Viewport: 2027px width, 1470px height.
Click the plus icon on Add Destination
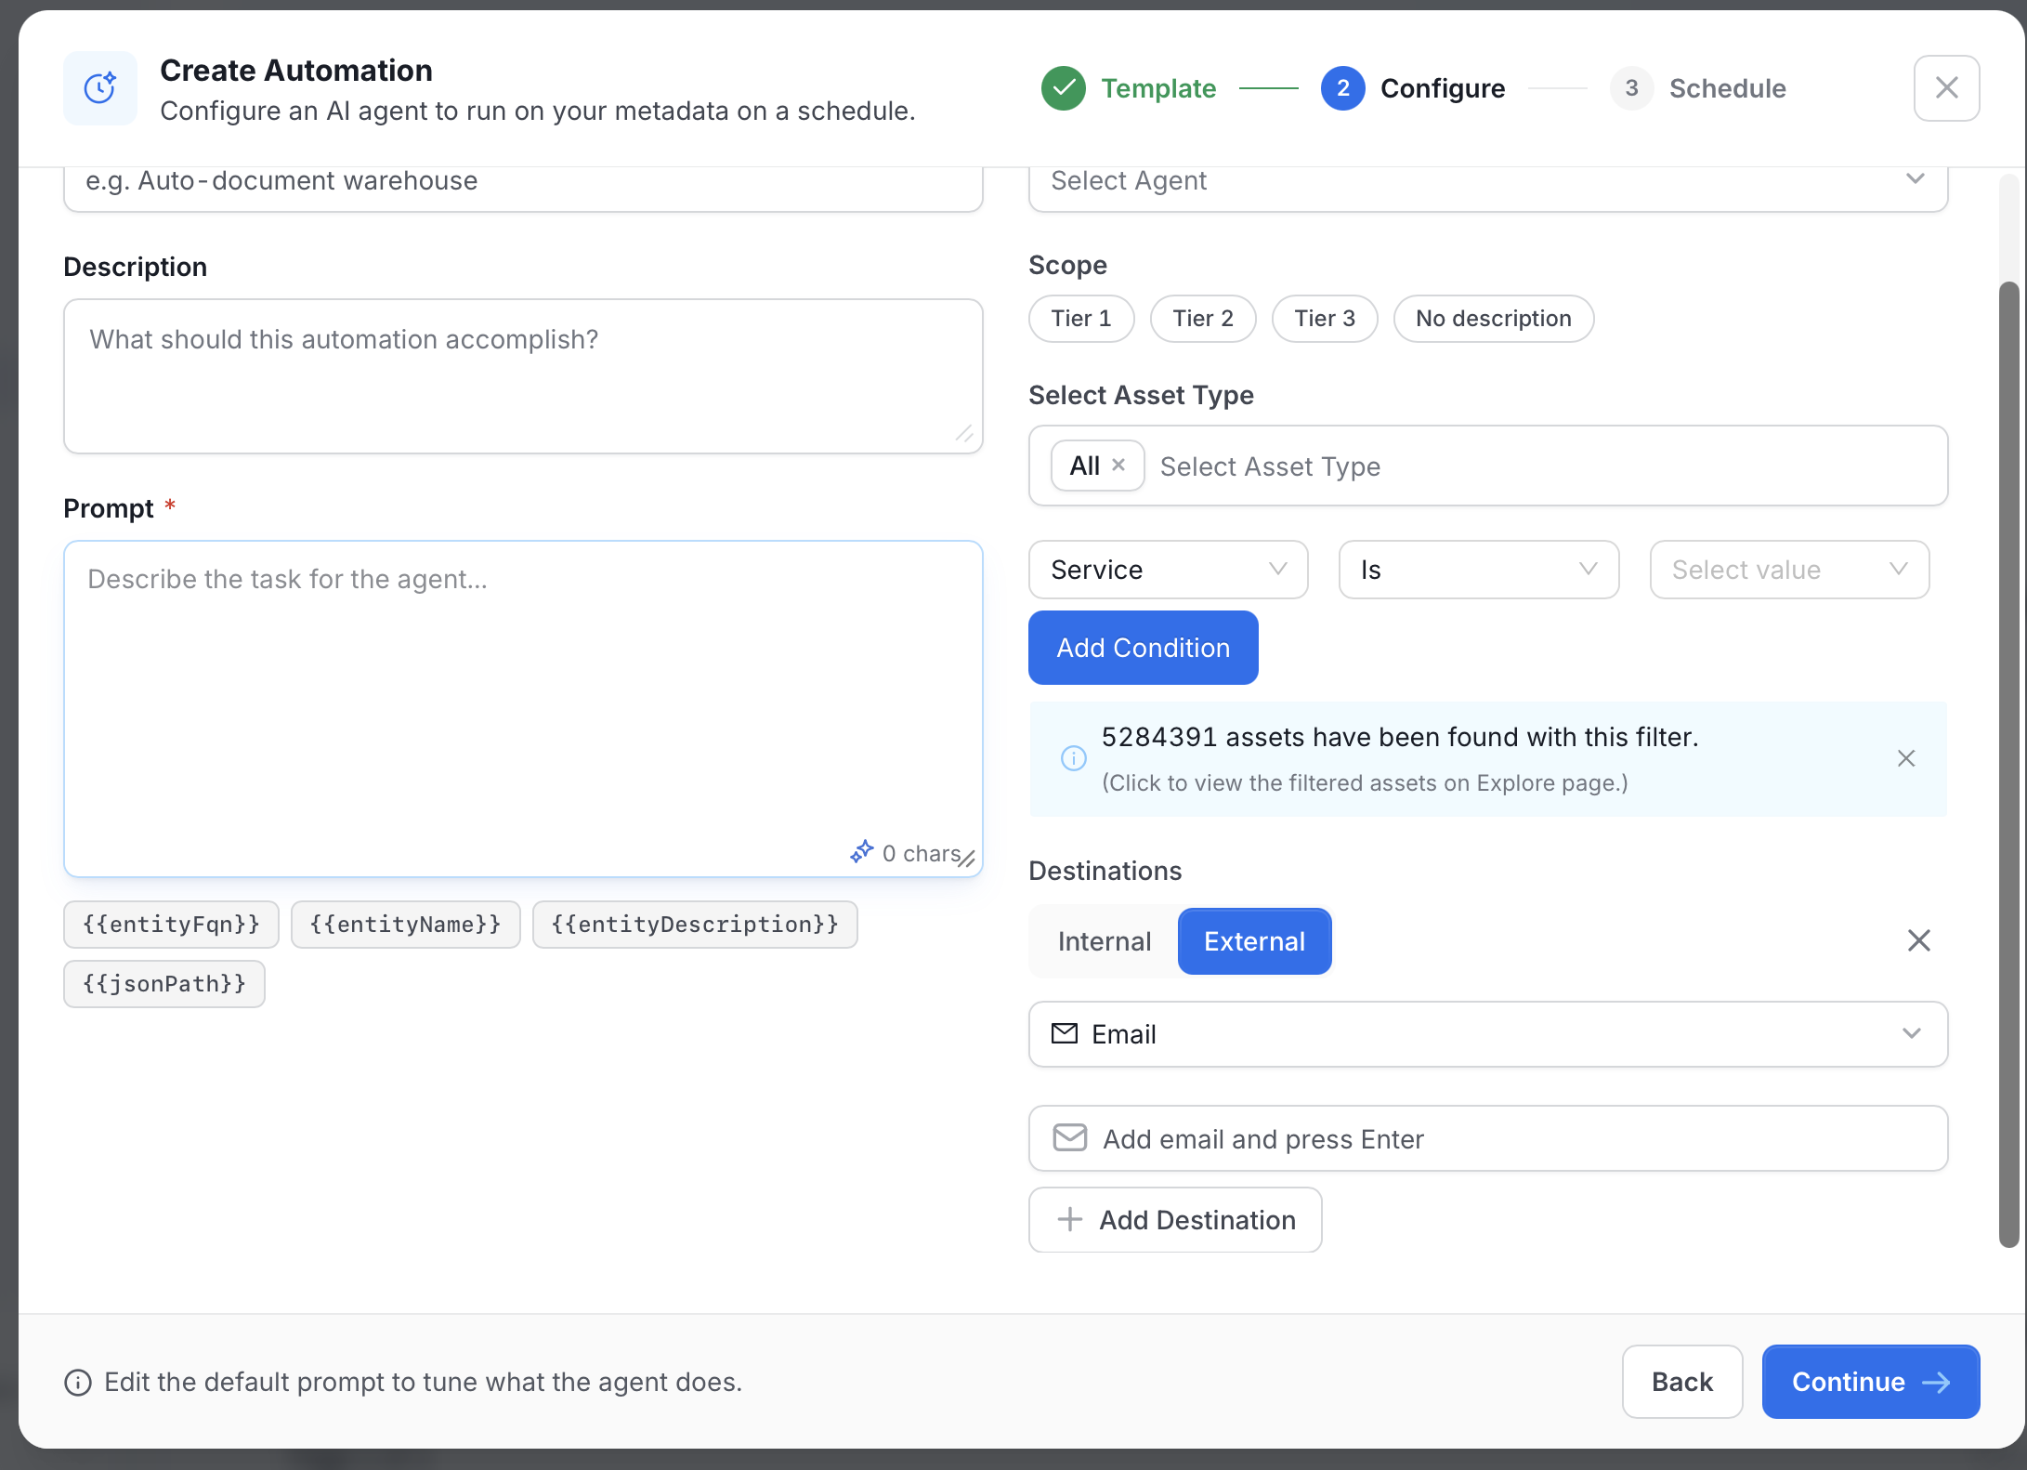(1070, 1219)
